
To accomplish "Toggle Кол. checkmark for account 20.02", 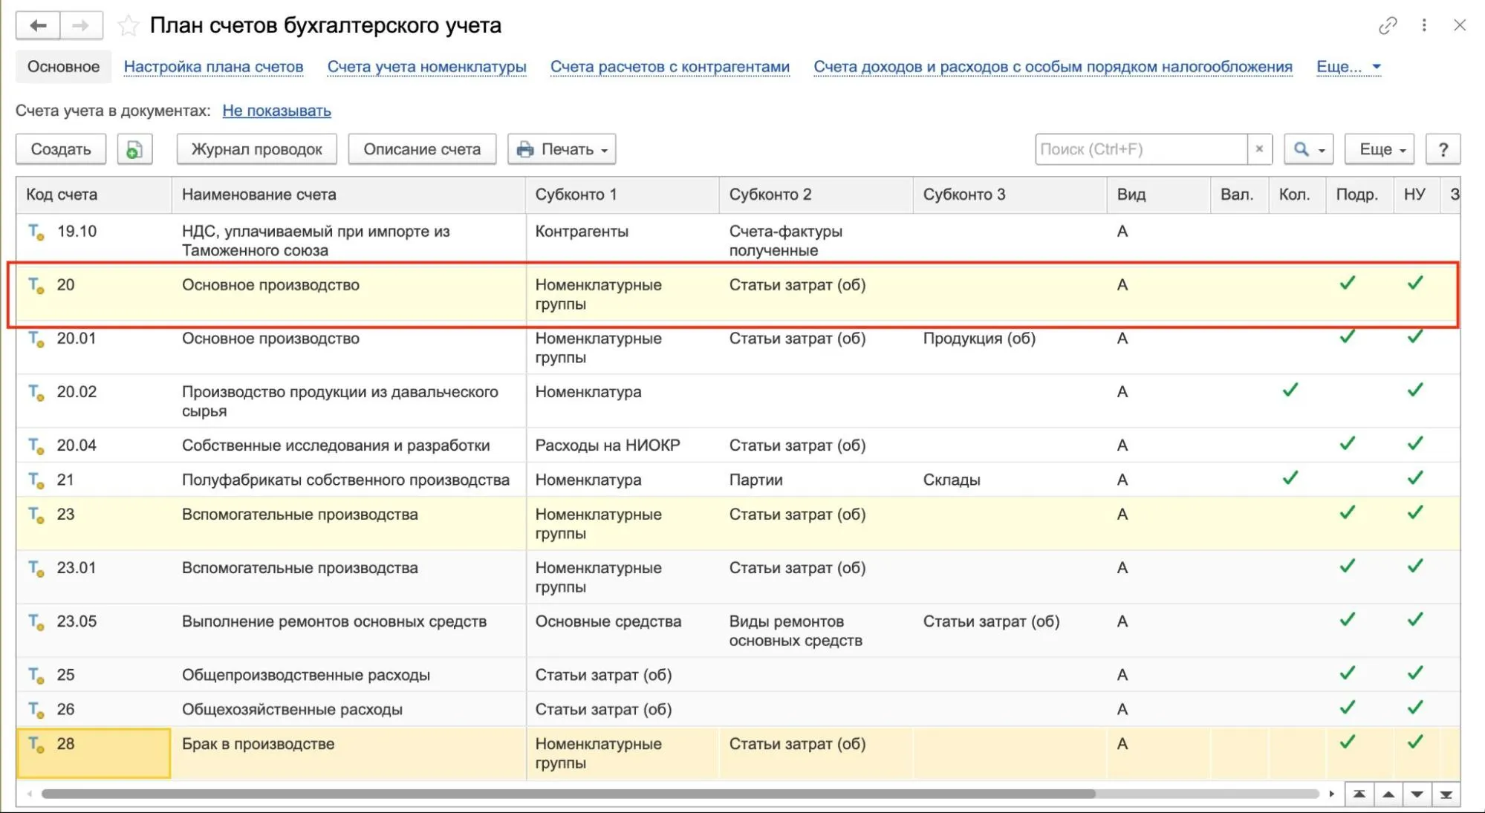I will [1290, 390].
